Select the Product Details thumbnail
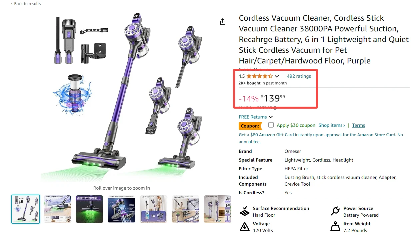 [217, 209]
